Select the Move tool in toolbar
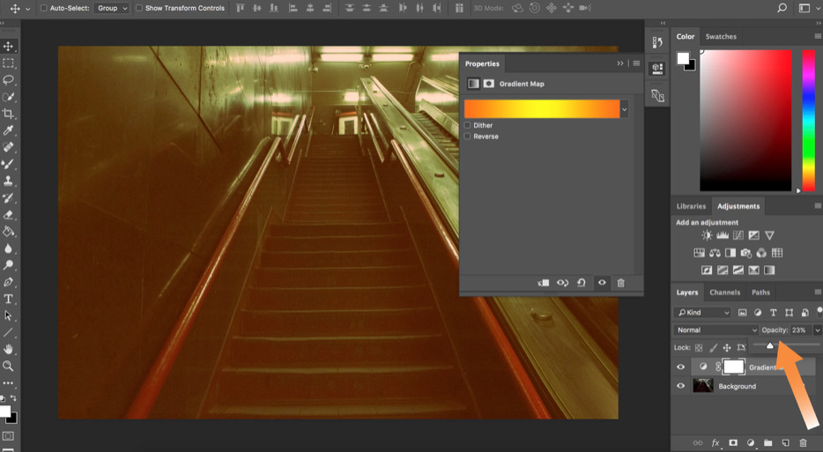 (9, 46)
